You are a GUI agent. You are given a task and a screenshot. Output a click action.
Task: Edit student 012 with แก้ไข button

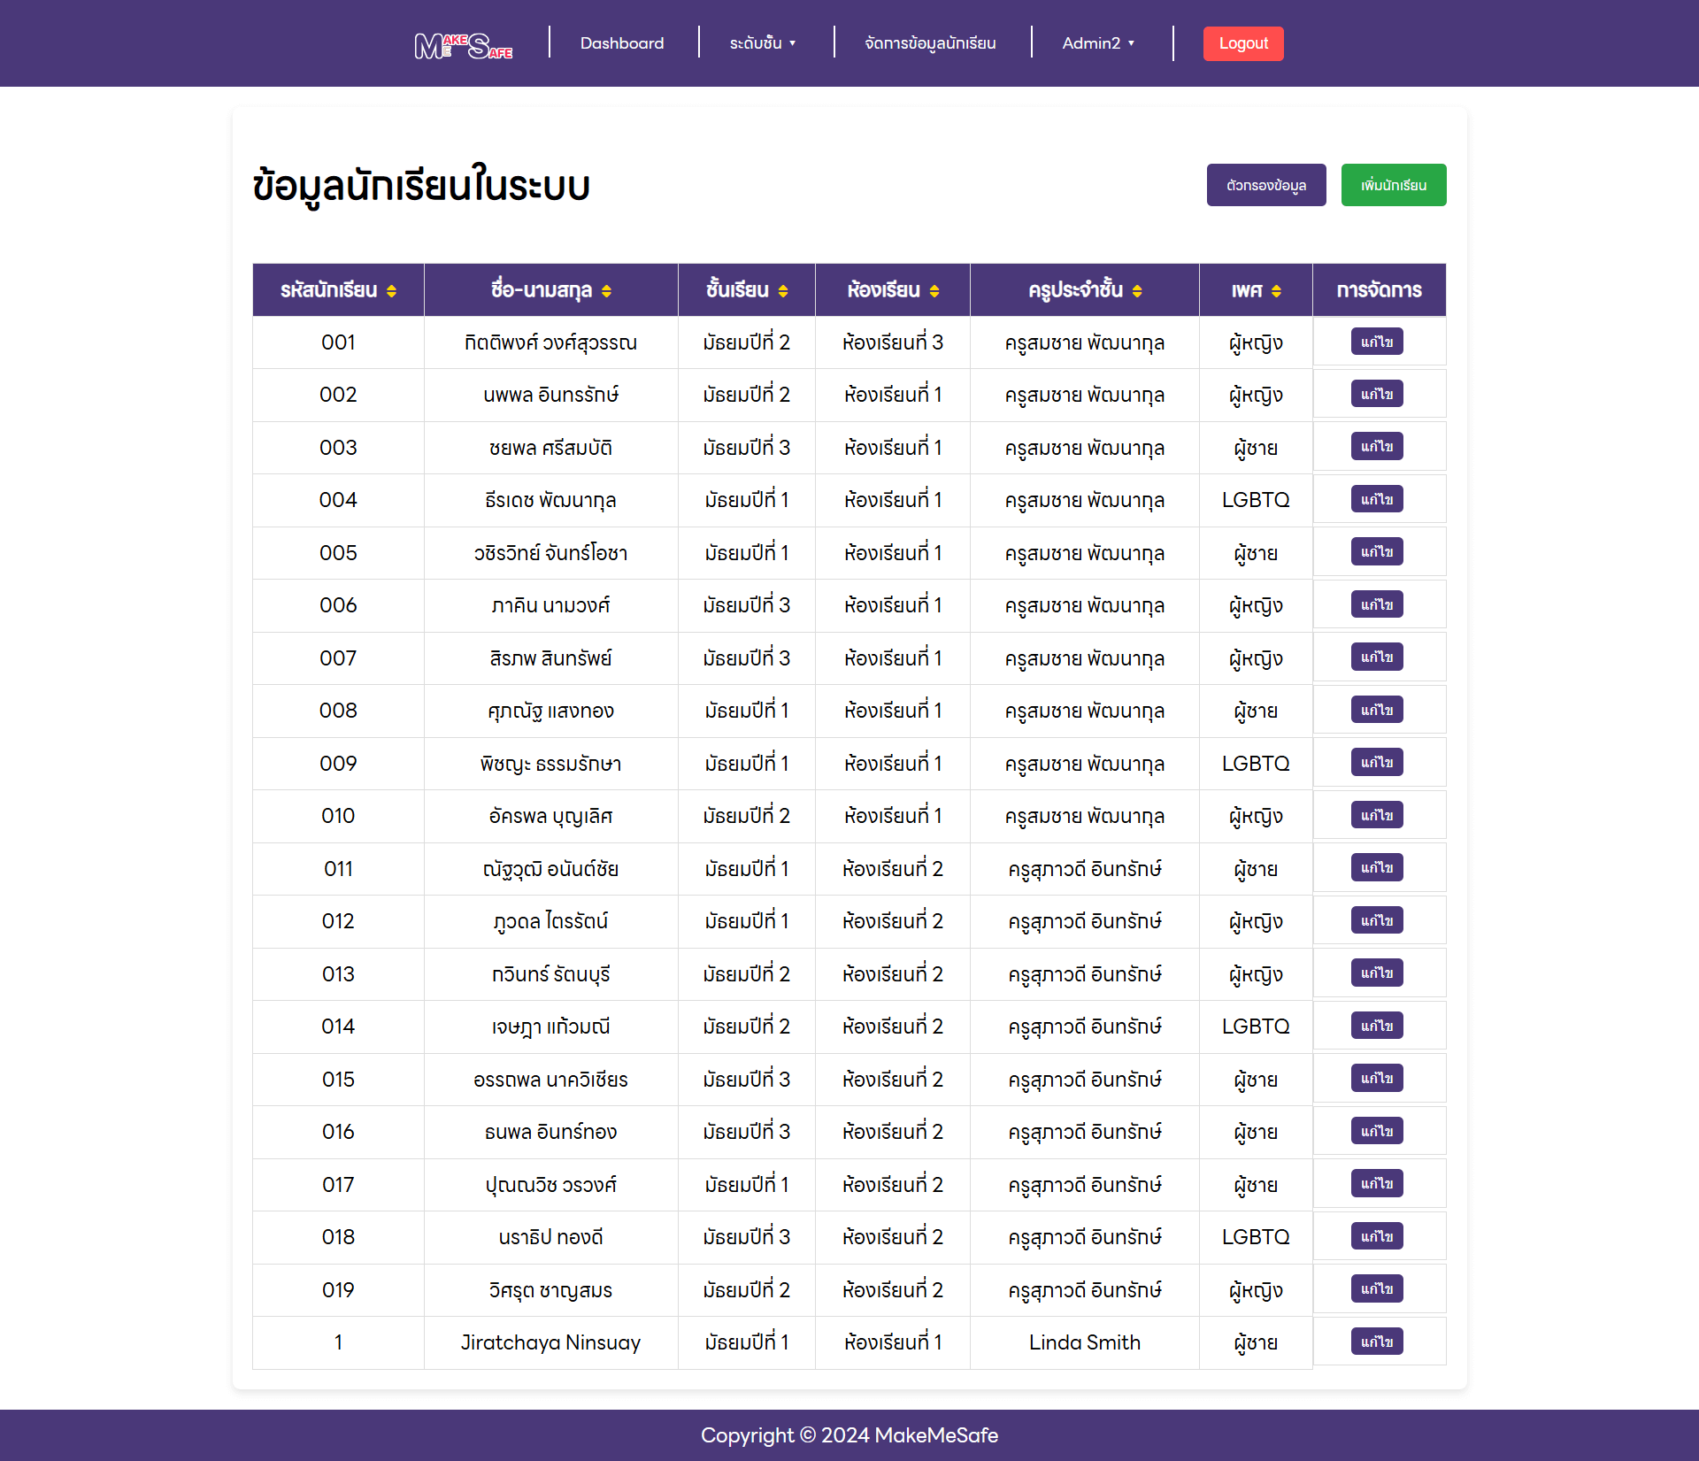1377,920
